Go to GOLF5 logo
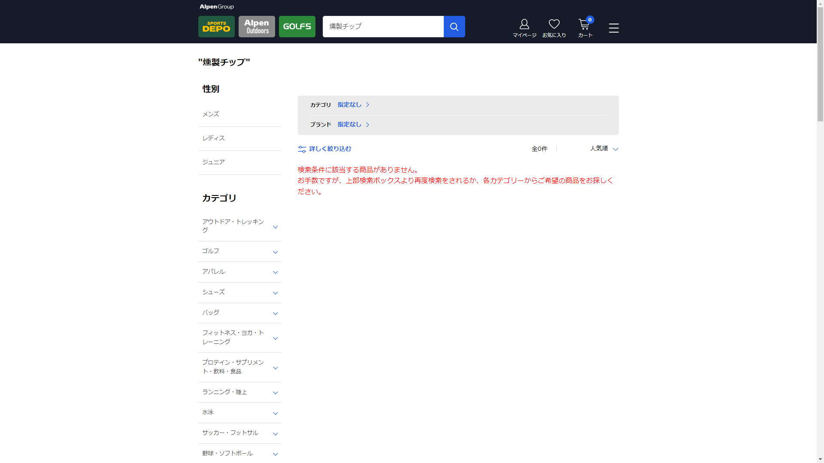The height and width of the screenshot is (463, 824). click(x=297, y=27)
